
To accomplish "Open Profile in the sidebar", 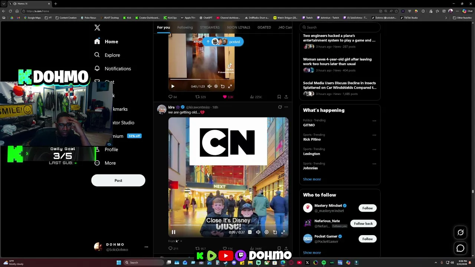I will pyautogui.click(x=106, y=149).
